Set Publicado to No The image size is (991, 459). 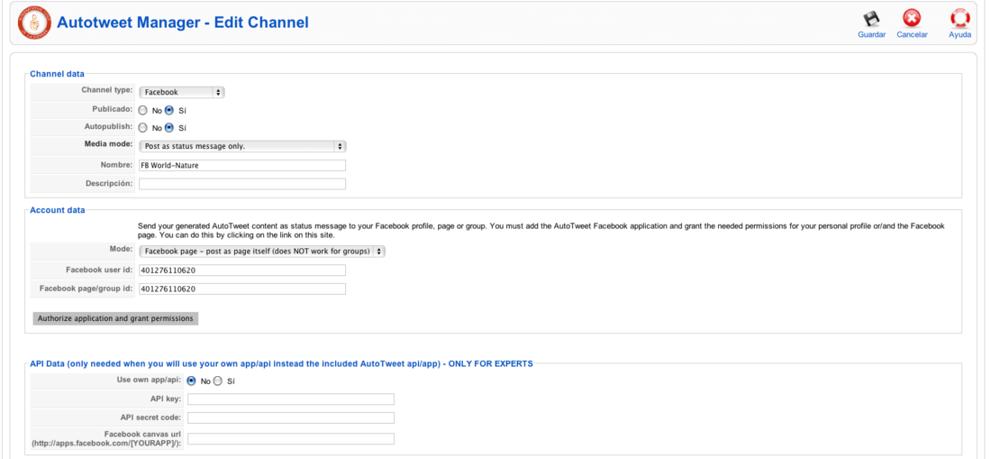coord(143,110)
